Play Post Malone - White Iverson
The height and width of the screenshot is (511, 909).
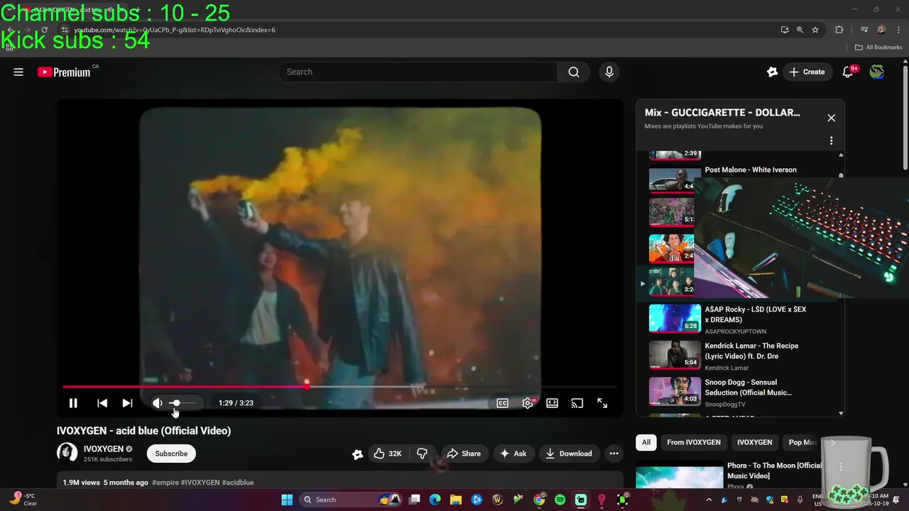point(751,170)
